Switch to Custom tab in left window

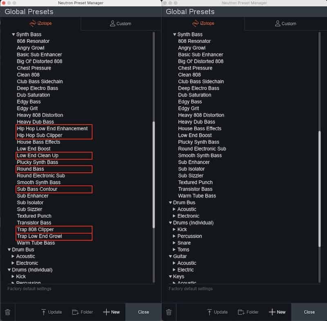click(x=121, y=24)
